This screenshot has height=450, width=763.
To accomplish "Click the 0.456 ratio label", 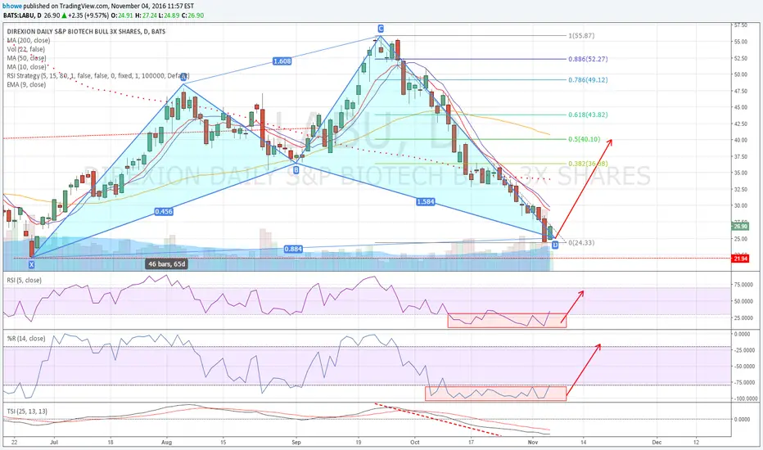I will pyautogui.click(x=164, y=212).
